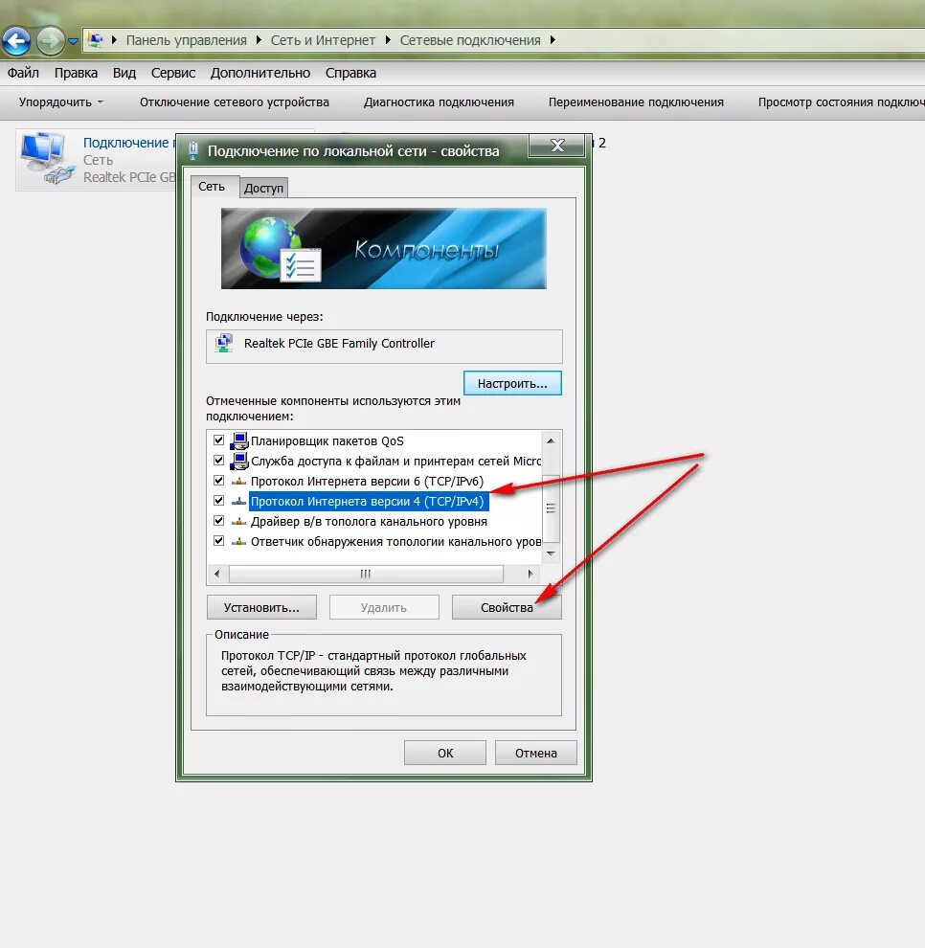Click the Панель управления breadcrumb
The image size is (925, 948).
(186, 40)
